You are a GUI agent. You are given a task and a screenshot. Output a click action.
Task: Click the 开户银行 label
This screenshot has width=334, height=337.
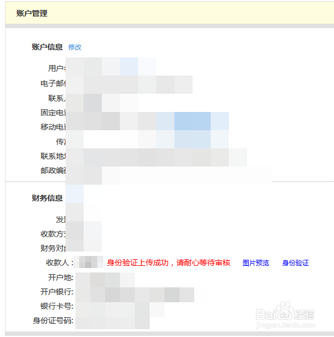[x=57, y=292]
